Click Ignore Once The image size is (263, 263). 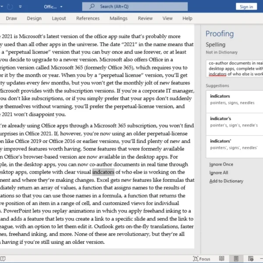coord(221,164)
